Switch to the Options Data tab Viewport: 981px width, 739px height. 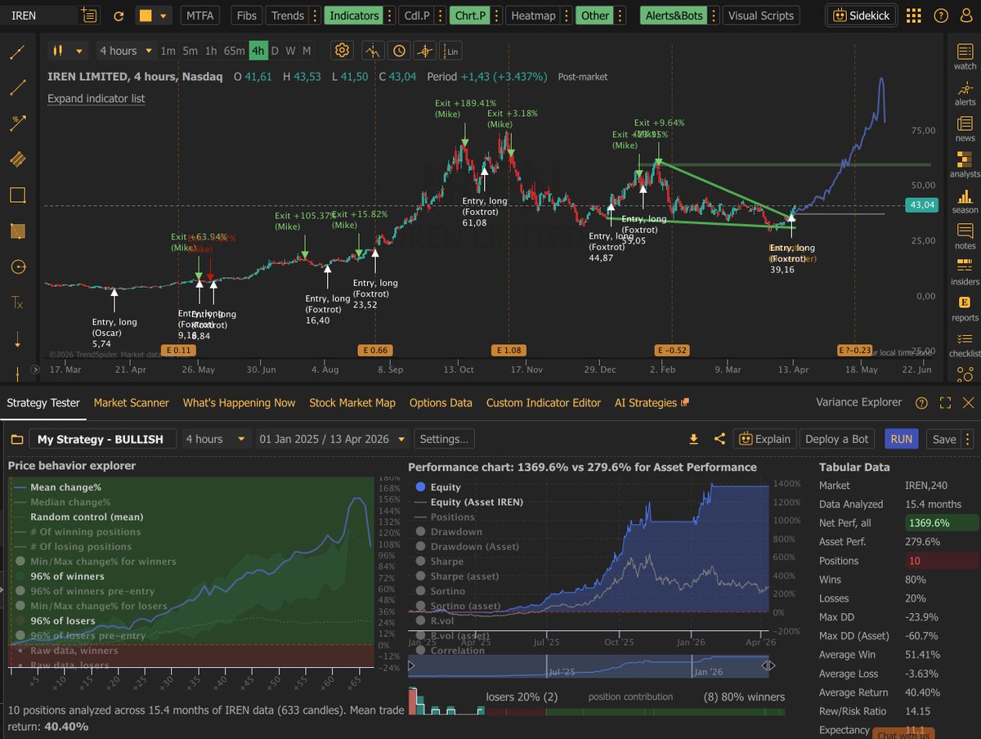point(441,402)
